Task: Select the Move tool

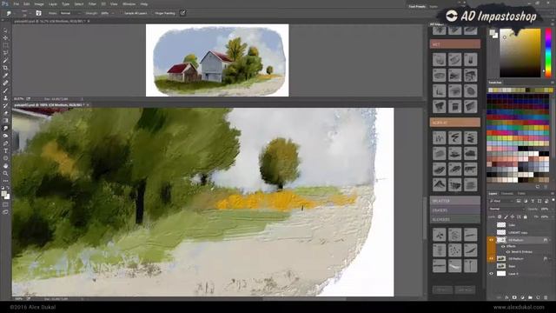Action: click(5, 38)
